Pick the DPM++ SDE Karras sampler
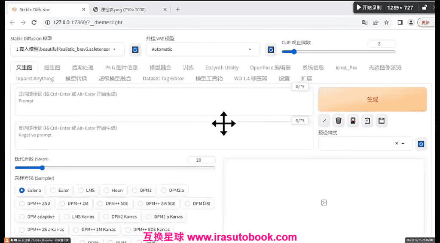The image size is (440, 243). click(x=148, y=230)
